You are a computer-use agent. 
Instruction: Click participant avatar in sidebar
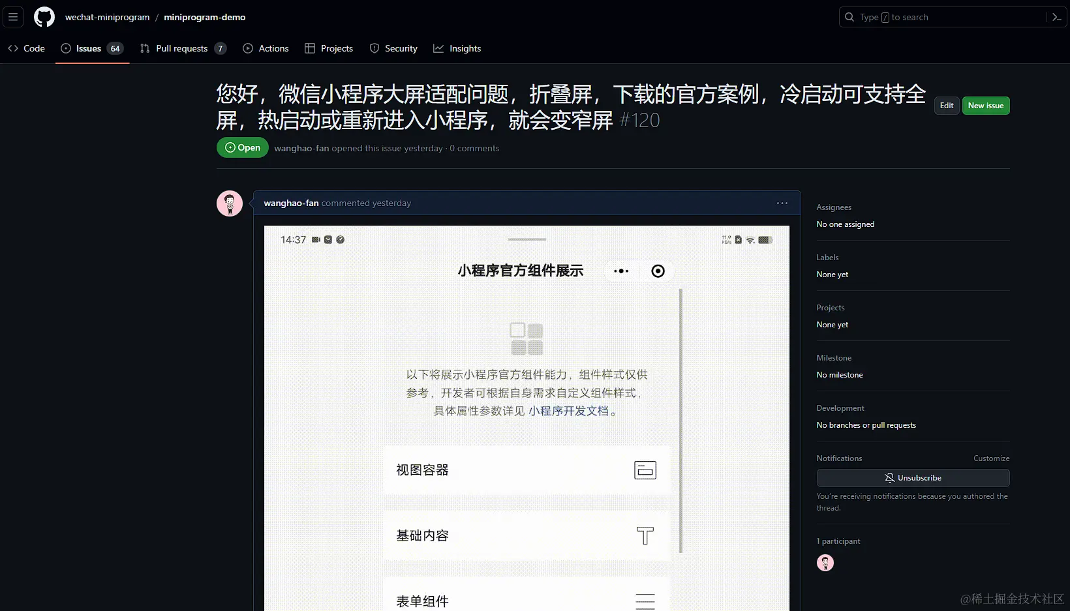pyautogui.click(x=825, y=563)
